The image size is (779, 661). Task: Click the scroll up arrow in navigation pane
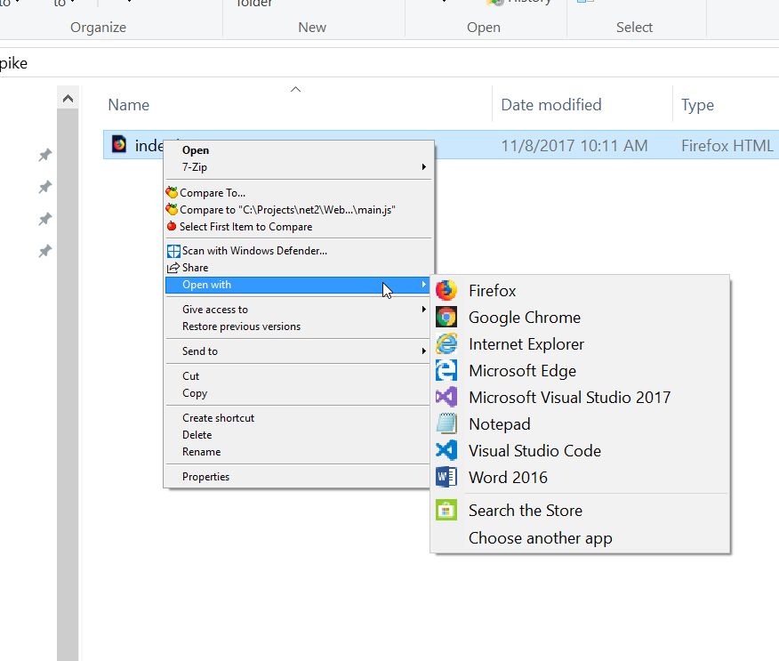(x=68, y=99)
